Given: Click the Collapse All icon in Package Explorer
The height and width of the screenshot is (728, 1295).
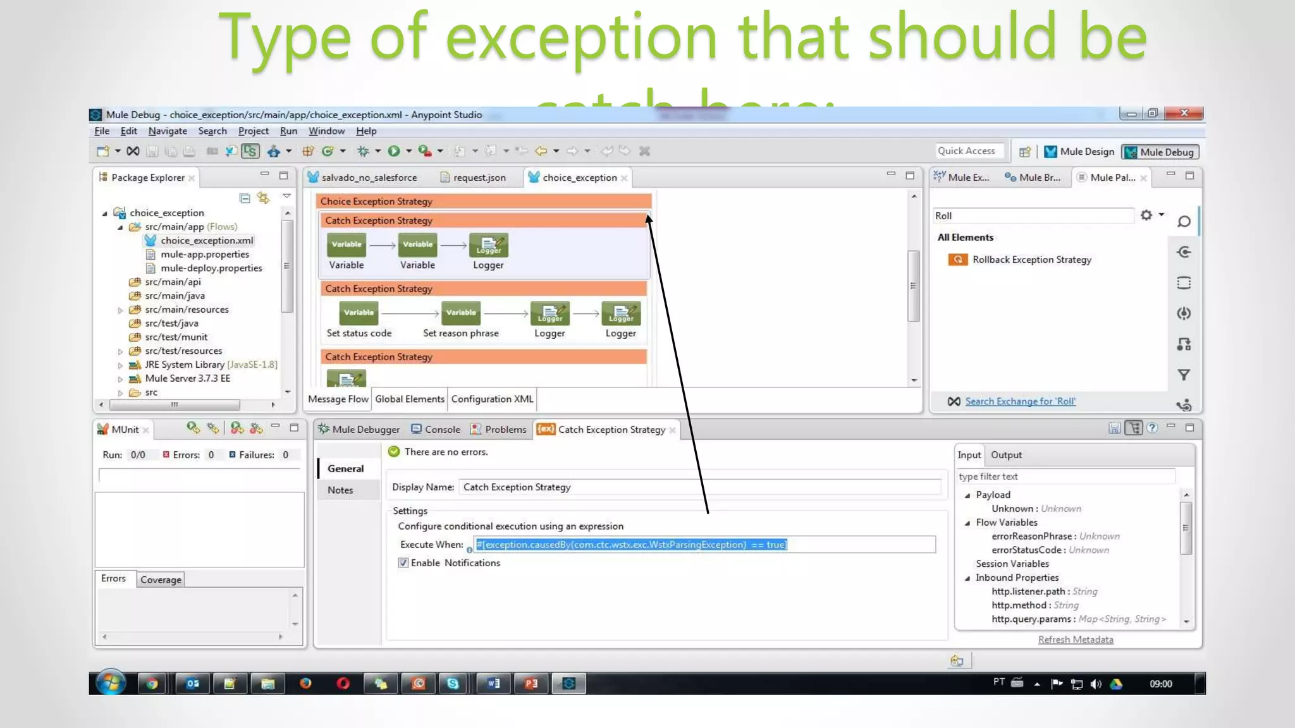Looking at the screenshot, I should [245, 198].
